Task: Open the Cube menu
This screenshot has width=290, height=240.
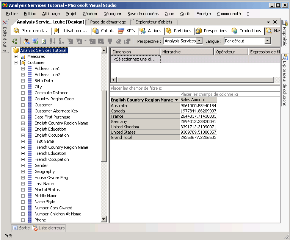Action: (169, 14)
